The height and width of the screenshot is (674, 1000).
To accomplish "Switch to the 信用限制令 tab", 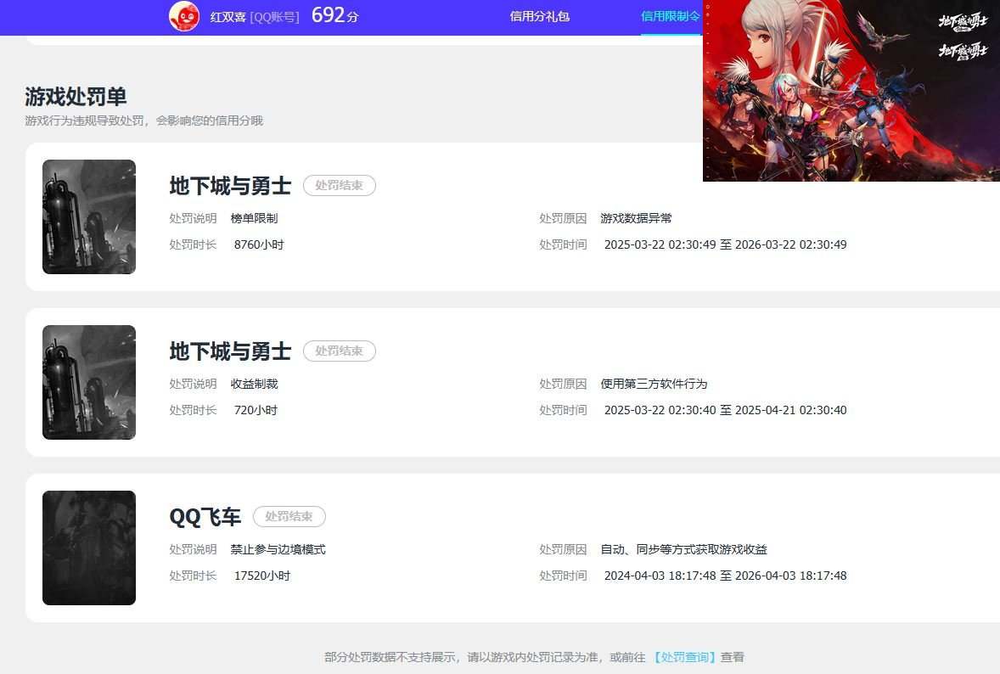I will [671, 17].
